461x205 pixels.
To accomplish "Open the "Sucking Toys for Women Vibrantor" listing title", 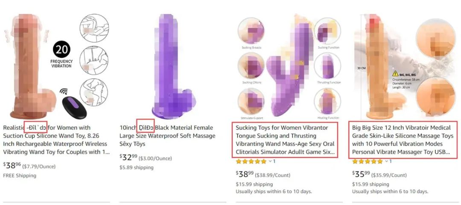I will [285, 140].
